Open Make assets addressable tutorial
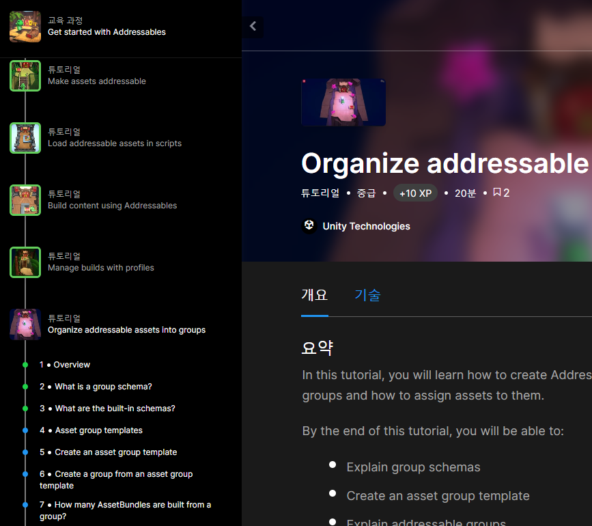The height and width of the screenshot is (526, 592). 97,81
